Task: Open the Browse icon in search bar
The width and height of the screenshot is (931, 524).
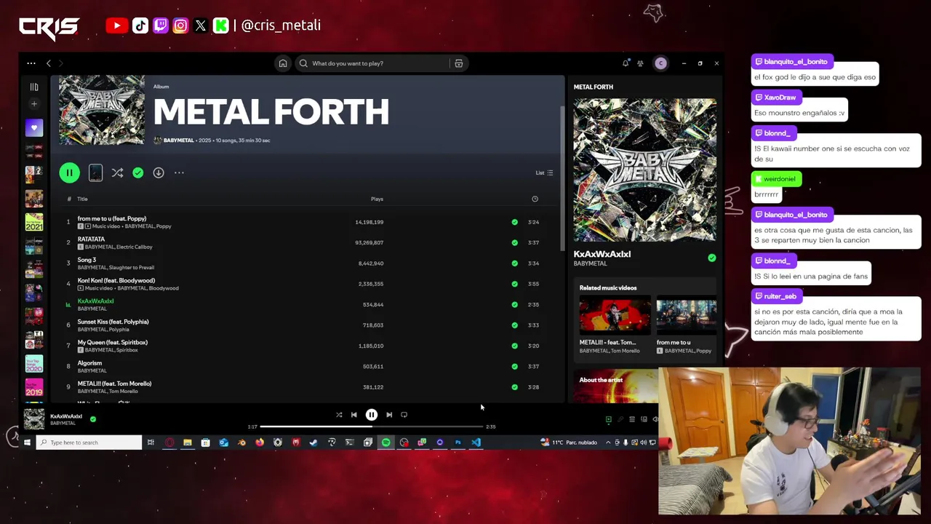Action: [458, 63]
